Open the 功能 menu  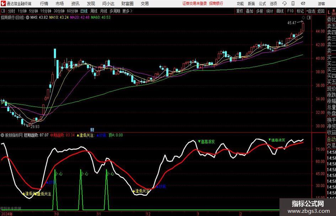tap(240, 4)
